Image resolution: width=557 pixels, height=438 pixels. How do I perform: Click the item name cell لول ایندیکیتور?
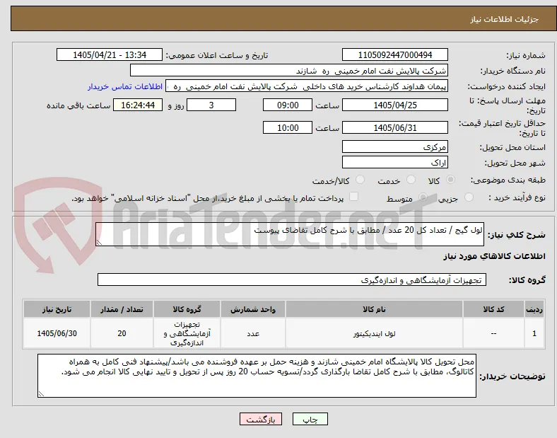click(374, 333)
